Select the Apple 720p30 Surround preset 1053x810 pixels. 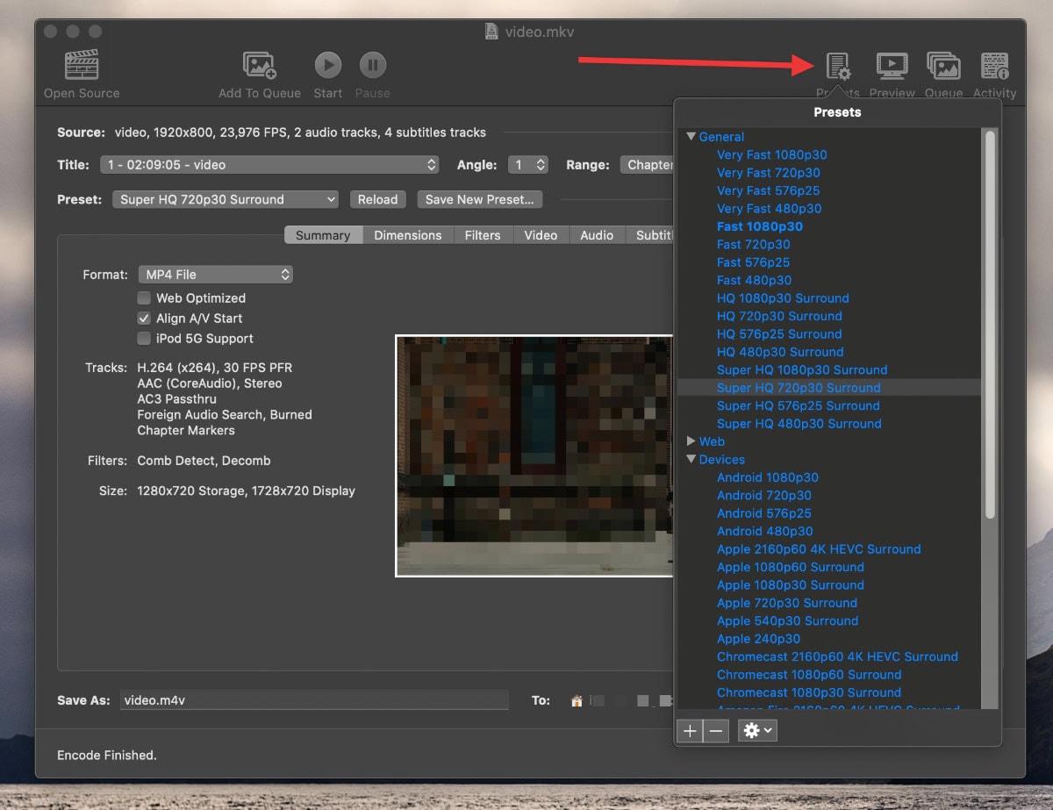pyautogui.click(x=787, y=603)
